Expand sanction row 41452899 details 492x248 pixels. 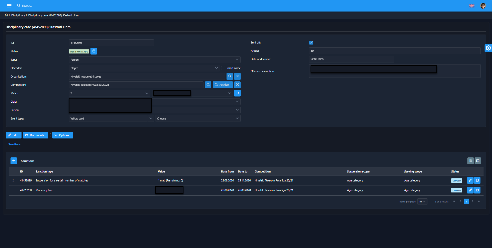14,180
